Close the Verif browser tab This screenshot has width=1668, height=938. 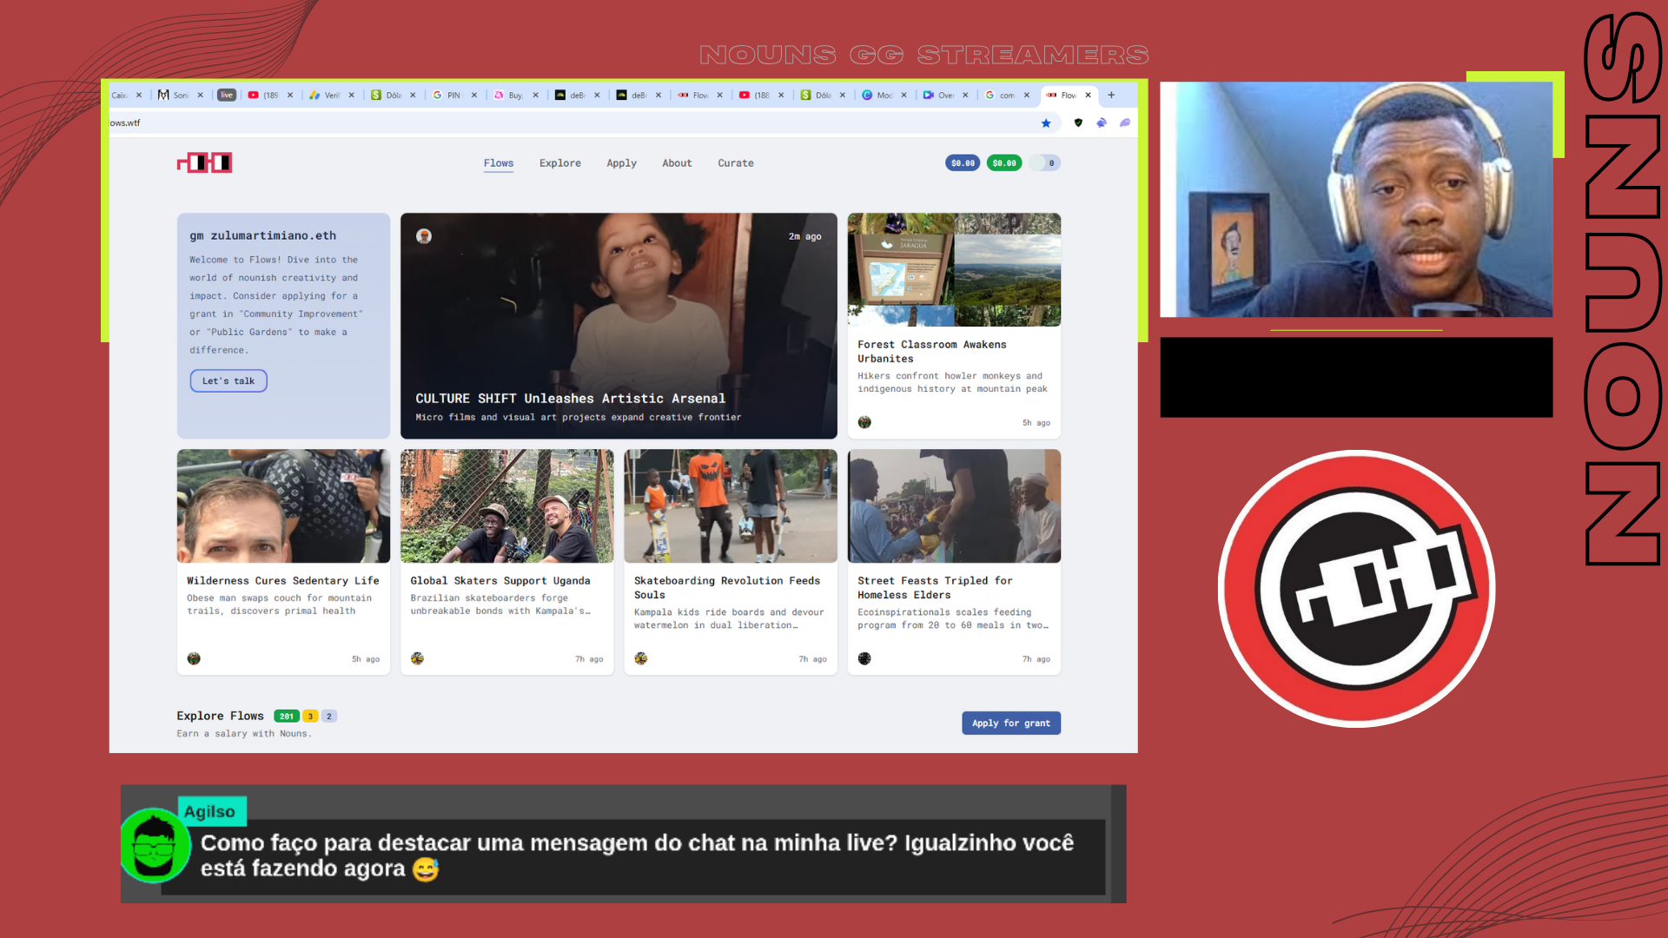click(x=352, y=96)
